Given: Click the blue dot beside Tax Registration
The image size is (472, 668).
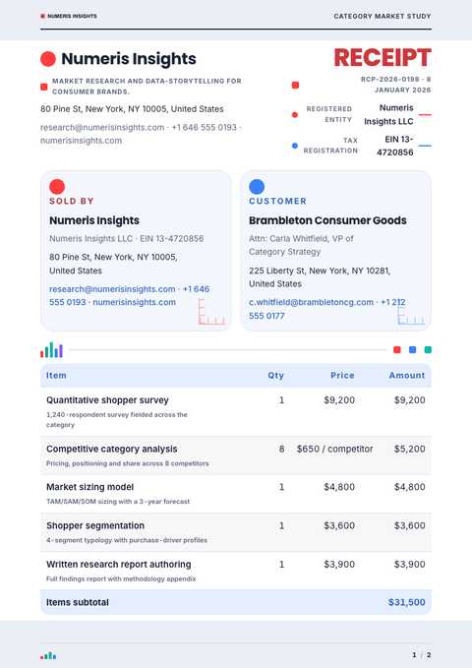Looking at the screenshot, I should pyautogui.click(x=295, y=146).
